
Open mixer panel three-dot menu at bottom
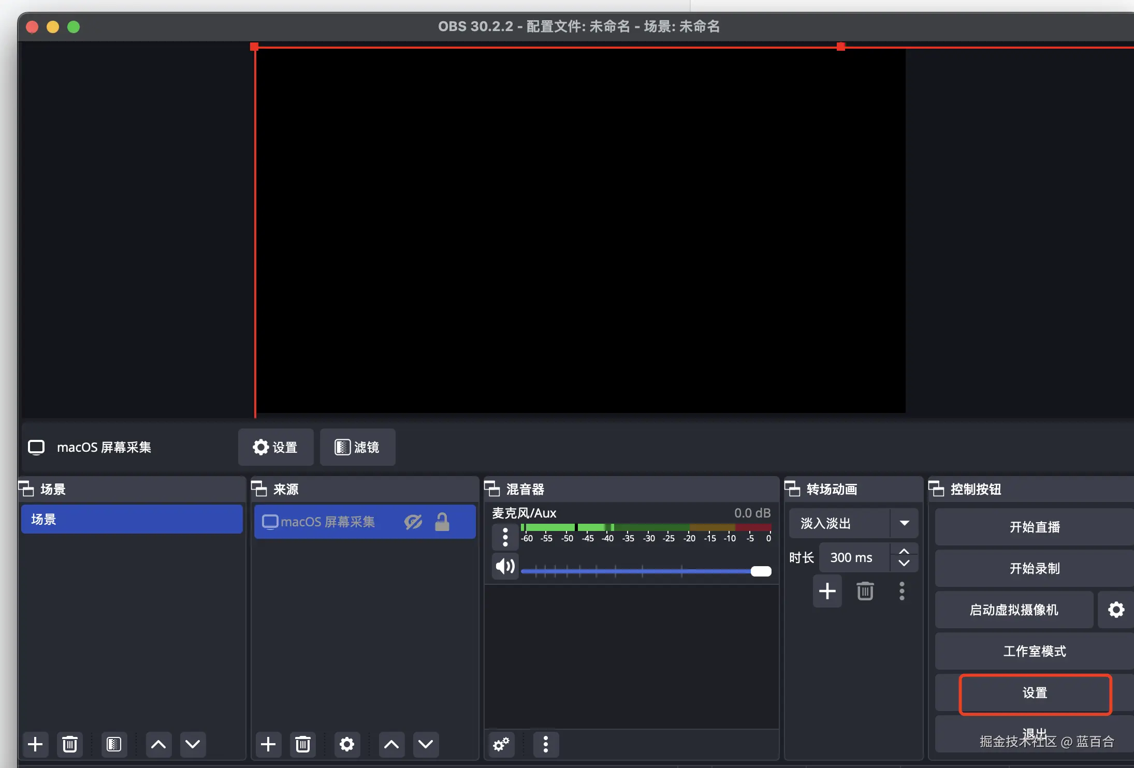(x=545, y=744)
